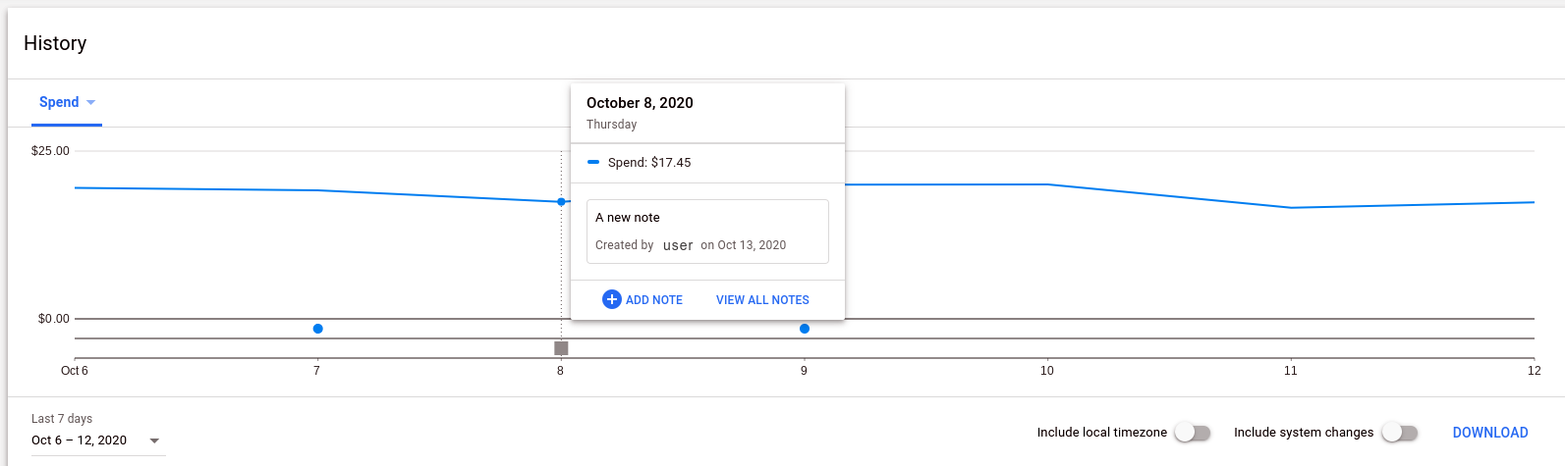
Task: Enable Include local timezone toggle
Action: click(1192, 433)
